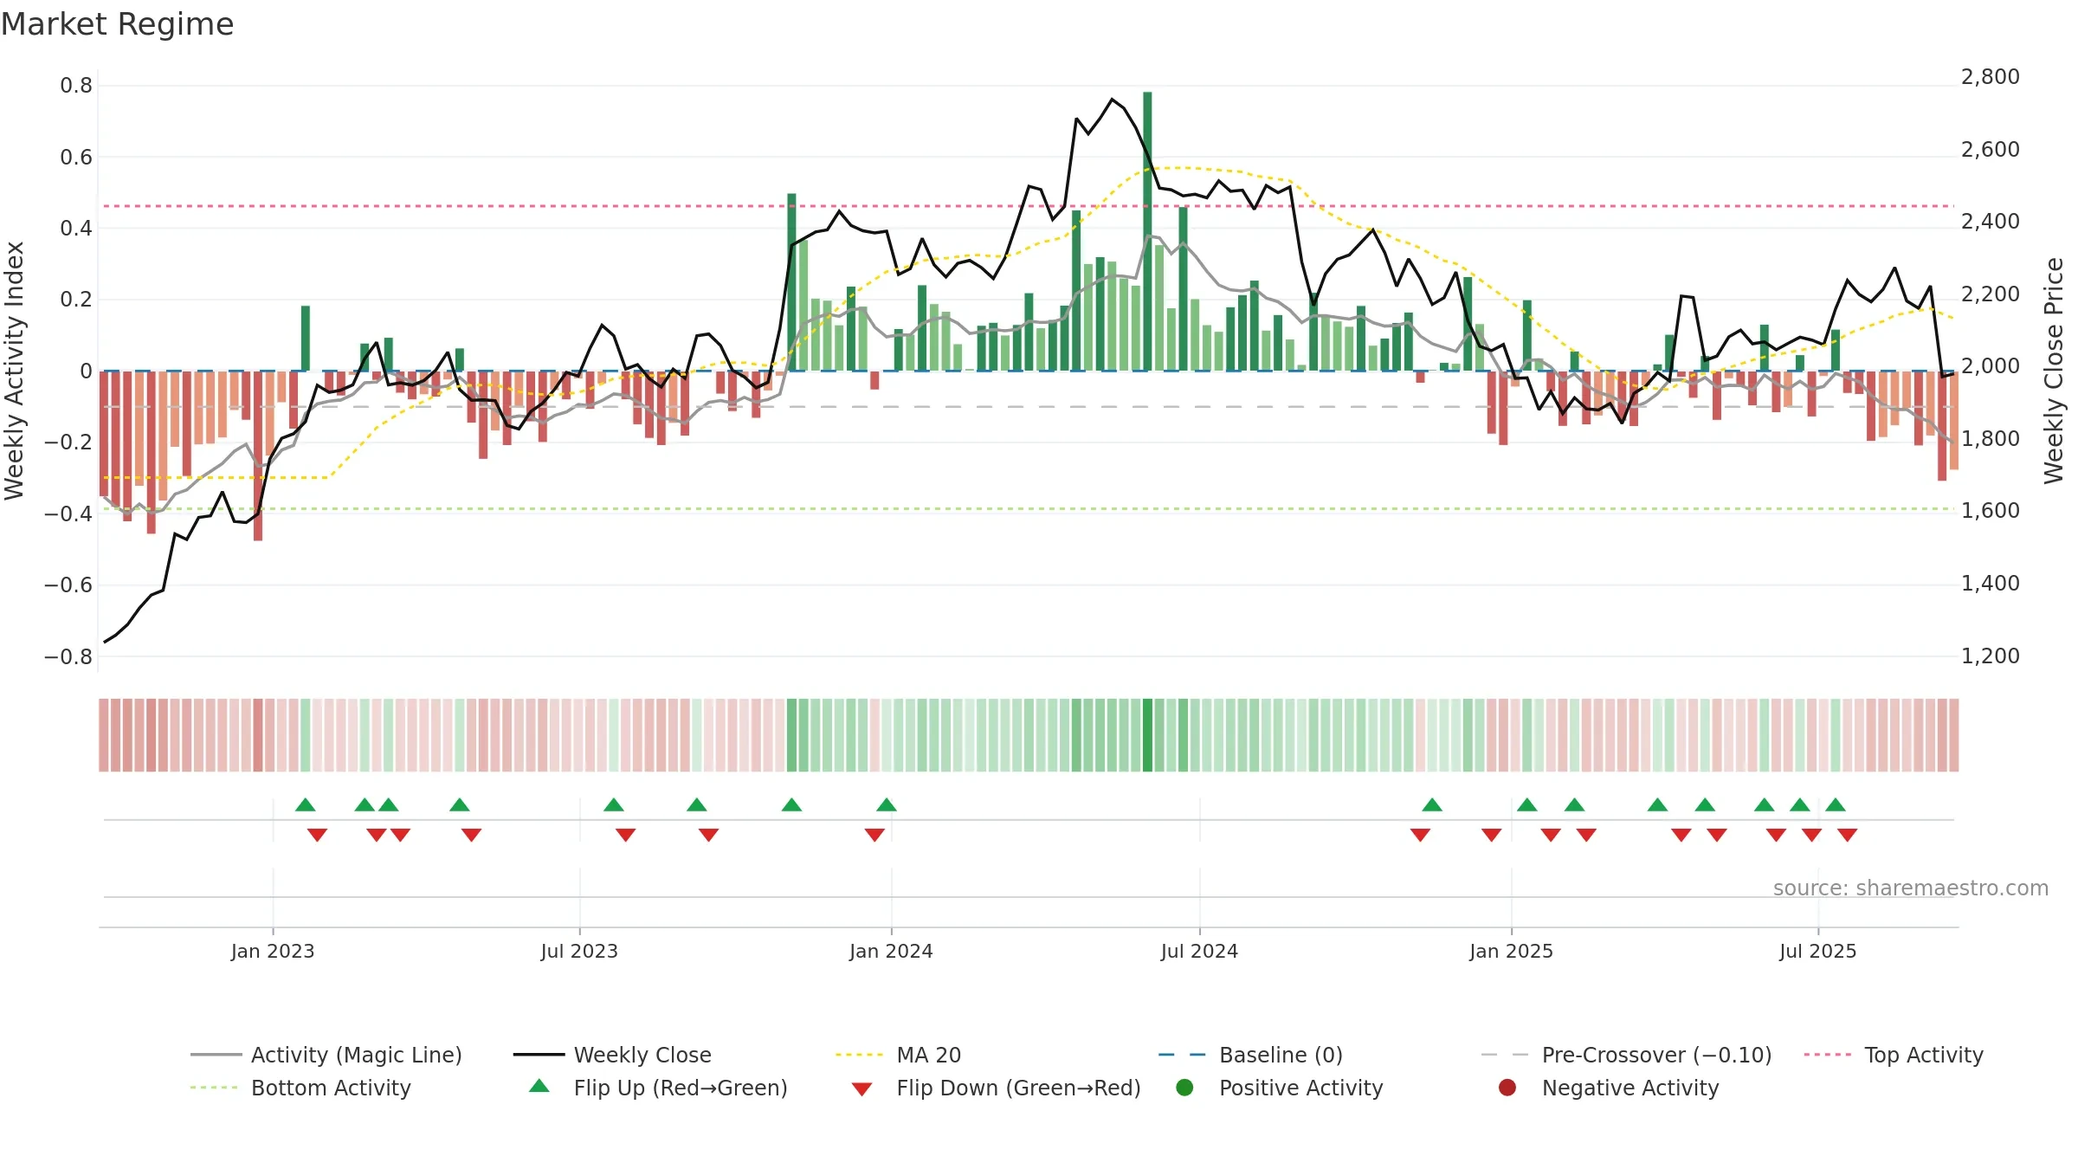
Task: Click the first red Flip Down triangle marker
Action: coord(317,835)
